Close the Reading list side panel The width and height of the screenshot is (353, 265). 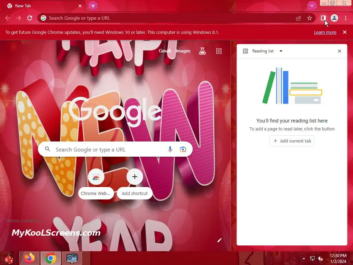pos(340,51)
